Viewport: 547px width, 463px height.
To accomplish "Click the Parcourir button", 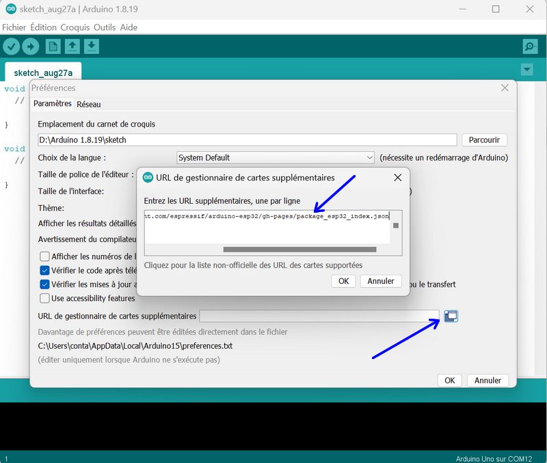I will pyautogui.click(x=484, y=140).
